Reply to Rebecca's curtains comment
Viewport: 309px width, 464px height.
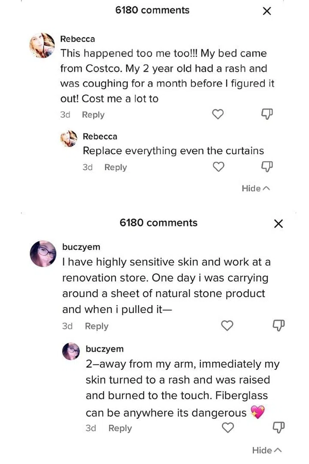pyautogui.click(x=115, y=167)
